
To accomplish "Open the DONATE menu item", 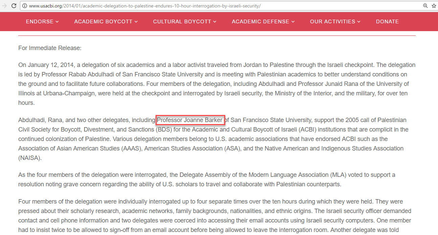I will [x=387, y=22].
